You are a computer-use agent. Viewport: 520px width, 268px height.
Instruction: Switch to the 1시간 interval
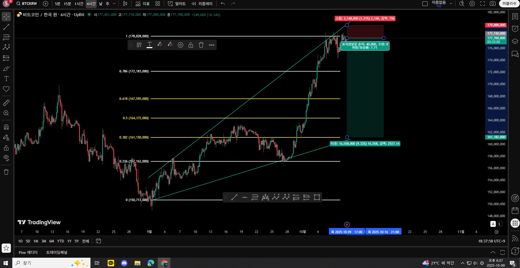[x=79, y=4]
